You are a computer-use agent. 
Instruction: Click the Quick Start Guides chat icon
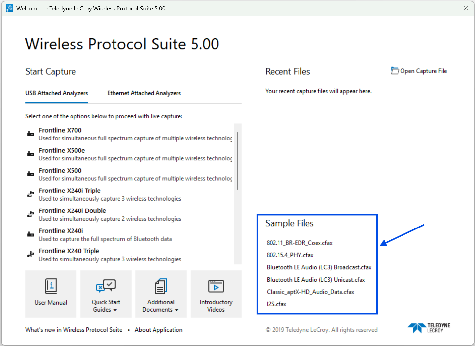(106, 286)
